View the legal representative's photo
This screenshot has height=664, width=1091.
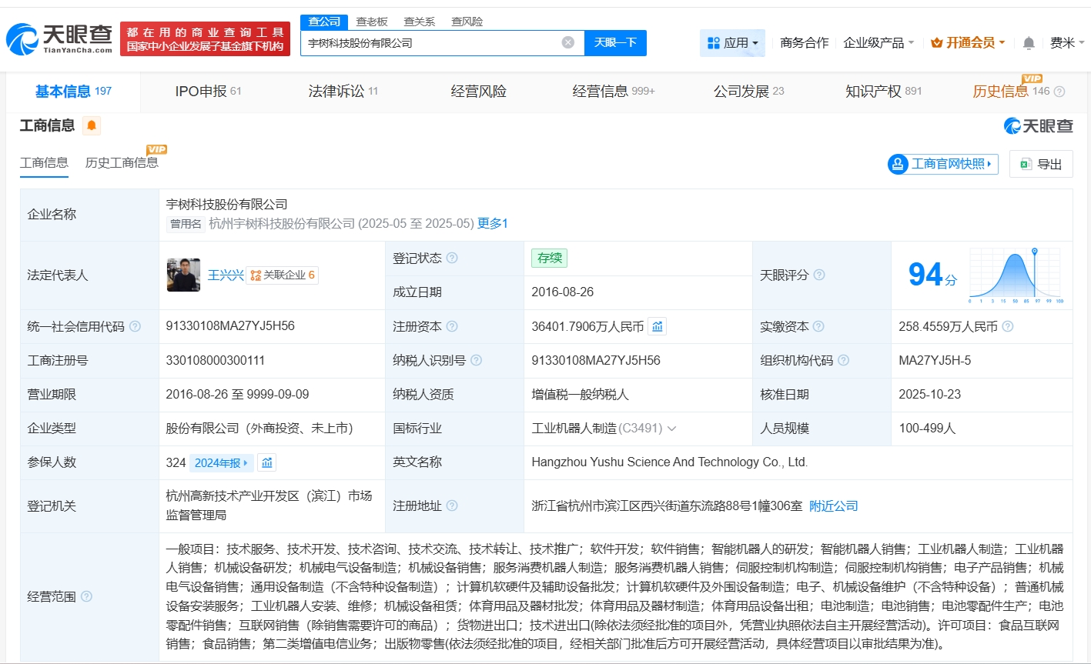pos(183,275)
